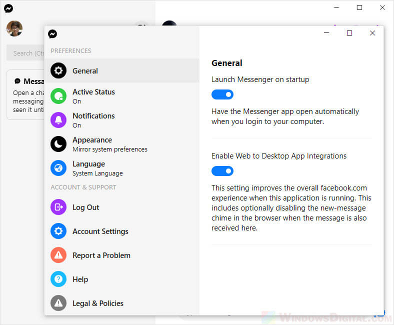Viewport: 394px width, 325px height.
Task: Open Appearance preferences
Action: coord(122,144)
